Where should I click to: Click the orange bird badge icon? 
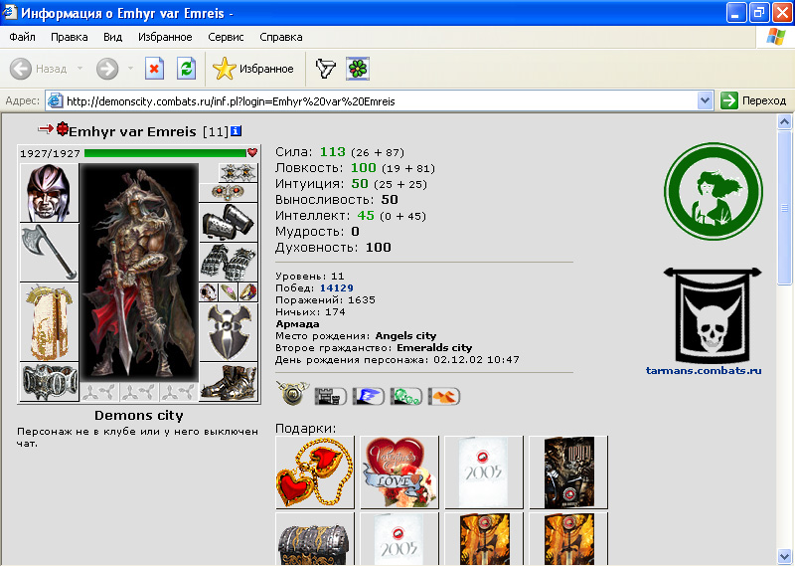tap(444, 396)
